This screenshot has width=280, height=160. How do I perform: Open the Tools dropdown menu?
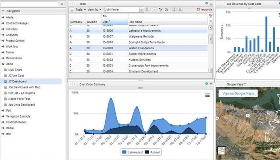pos(80,10)
